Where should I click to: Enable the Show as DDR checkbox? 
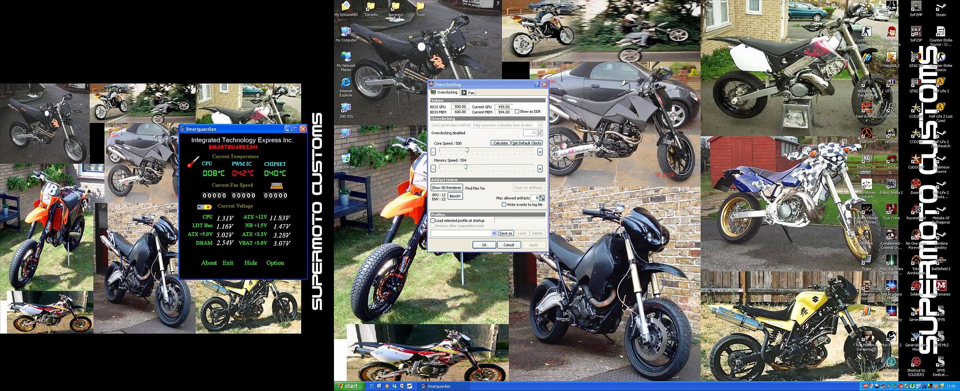(517, 111)
